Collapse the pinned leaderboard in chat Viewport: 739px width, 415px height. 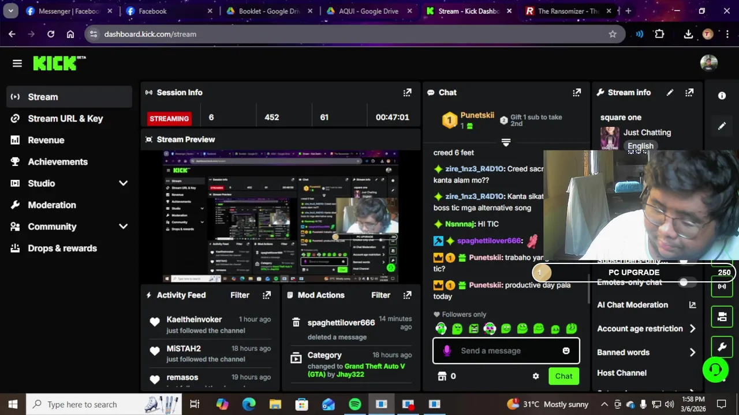(x=506, y=142)
